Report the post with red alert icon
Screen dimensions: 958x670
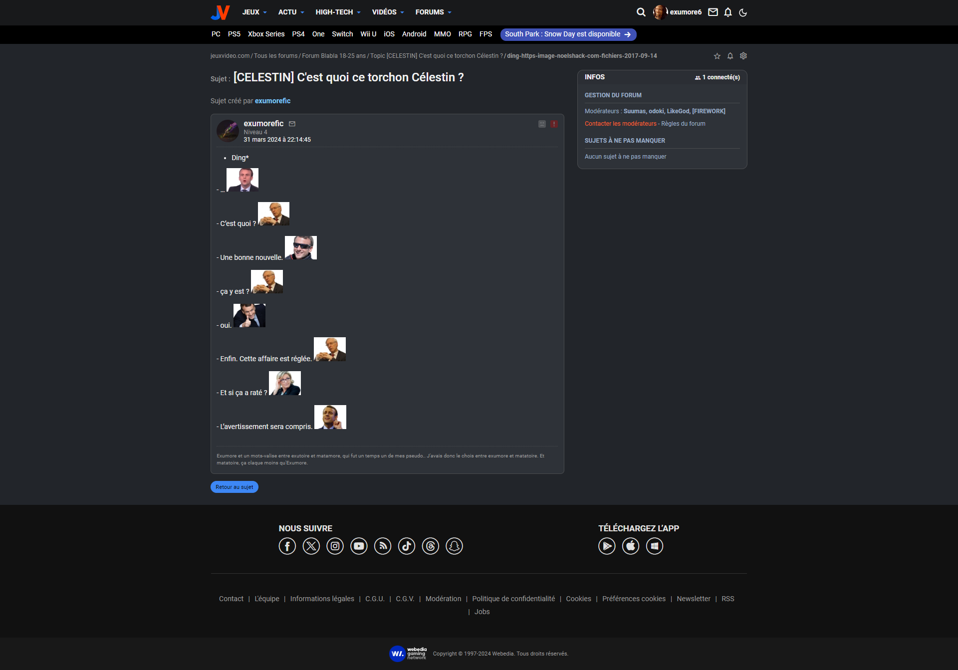554,124
